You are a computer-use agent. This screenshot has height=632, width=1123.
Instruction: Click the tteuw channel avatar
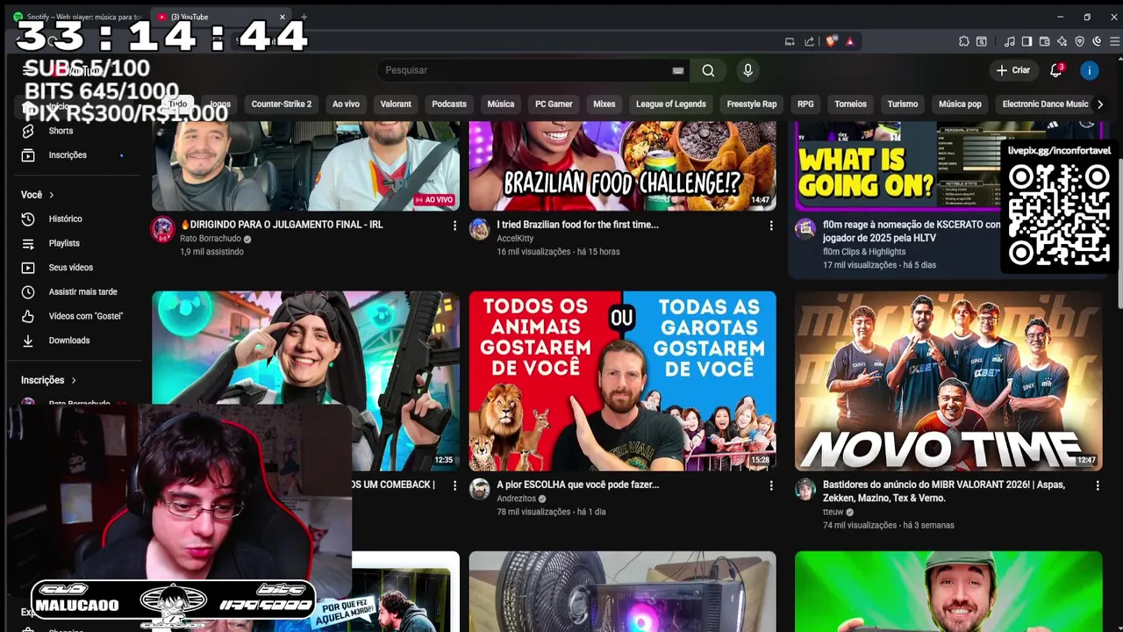pyautogui.click(x=805, y=489)
